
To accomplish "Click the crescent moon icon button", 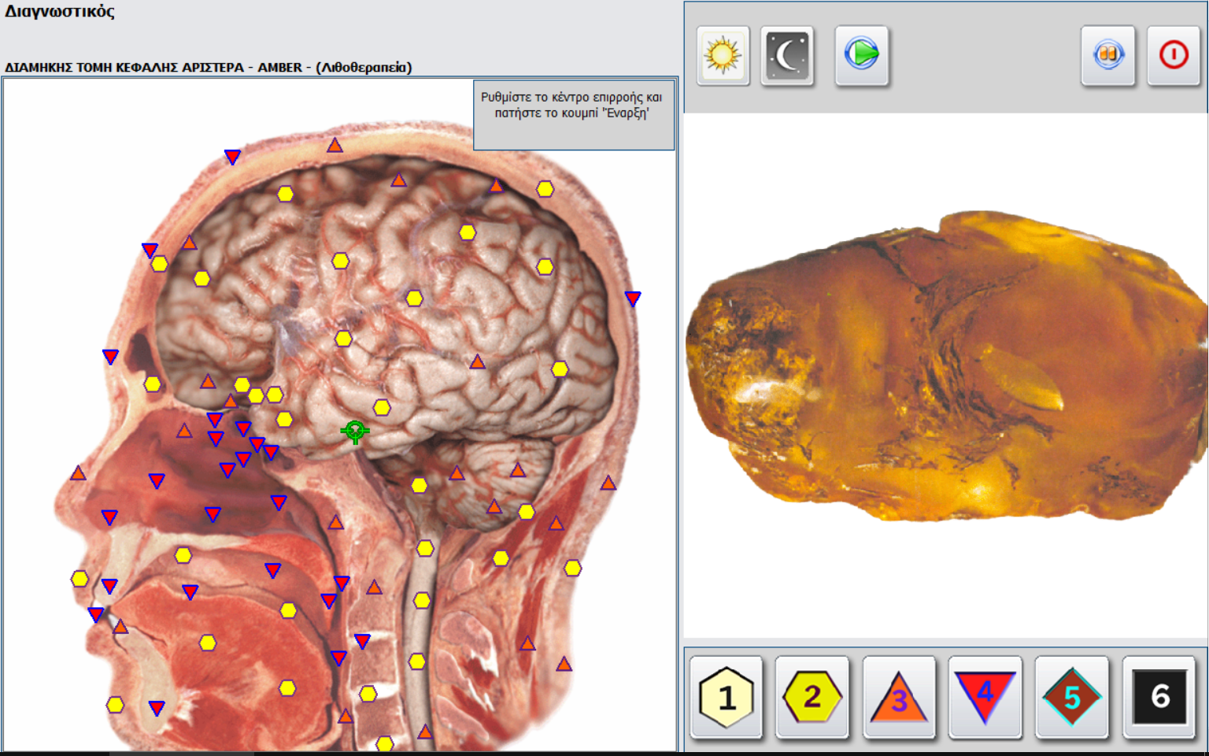I will point(787,55).
